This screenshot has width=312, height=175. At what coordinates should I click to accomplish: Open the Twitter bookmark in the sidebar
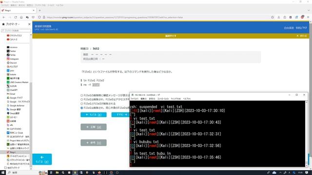tap(11, 51)
